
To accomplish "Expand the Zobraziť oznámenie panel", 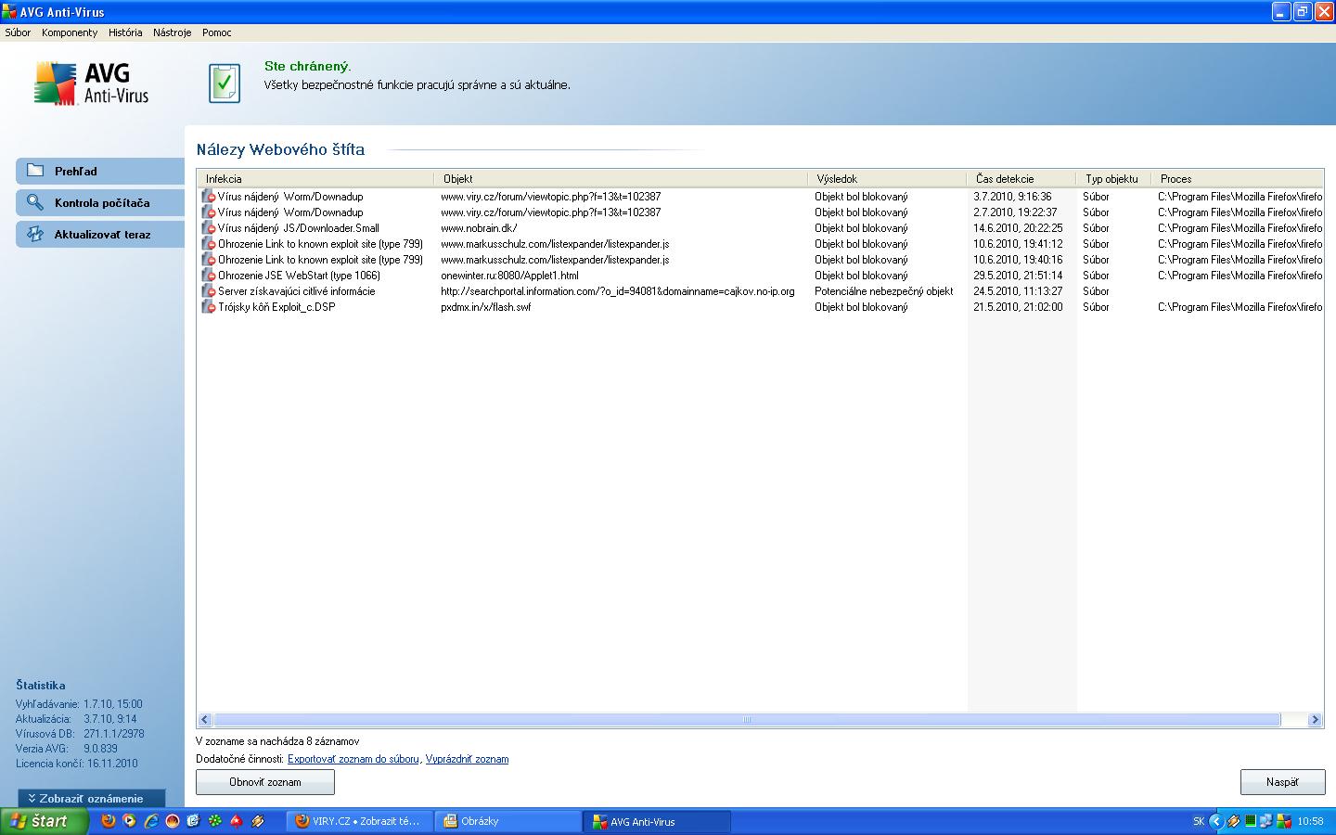I will pyautogui.click(x=91, y=798).
